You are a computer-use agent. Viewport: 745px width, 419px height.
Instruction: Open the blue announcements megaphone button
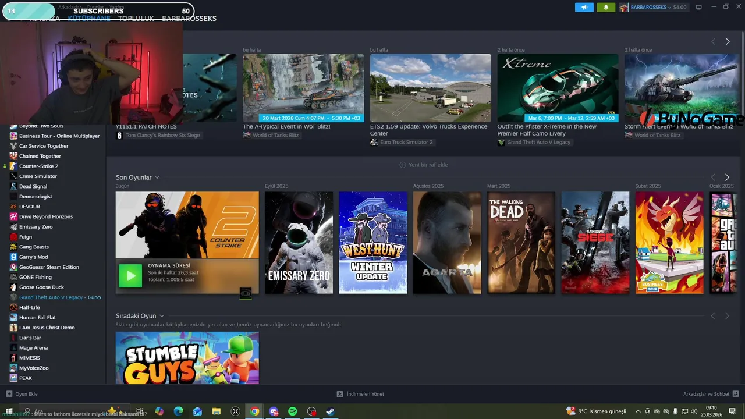(584, 8)
